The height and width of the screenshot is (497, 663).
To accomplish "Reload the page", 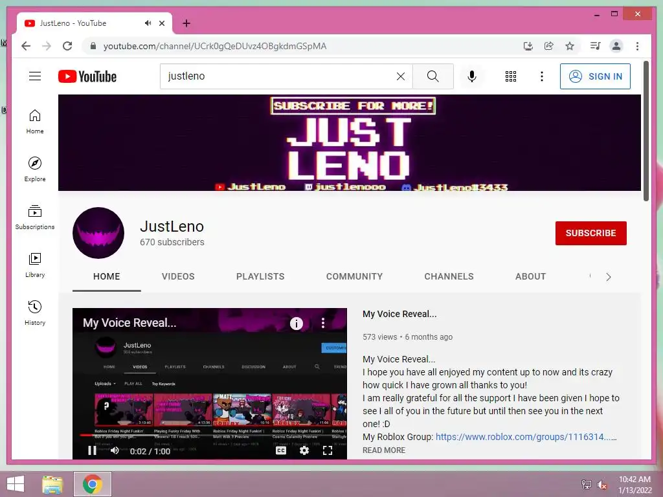I will click(x=67, y=46).
